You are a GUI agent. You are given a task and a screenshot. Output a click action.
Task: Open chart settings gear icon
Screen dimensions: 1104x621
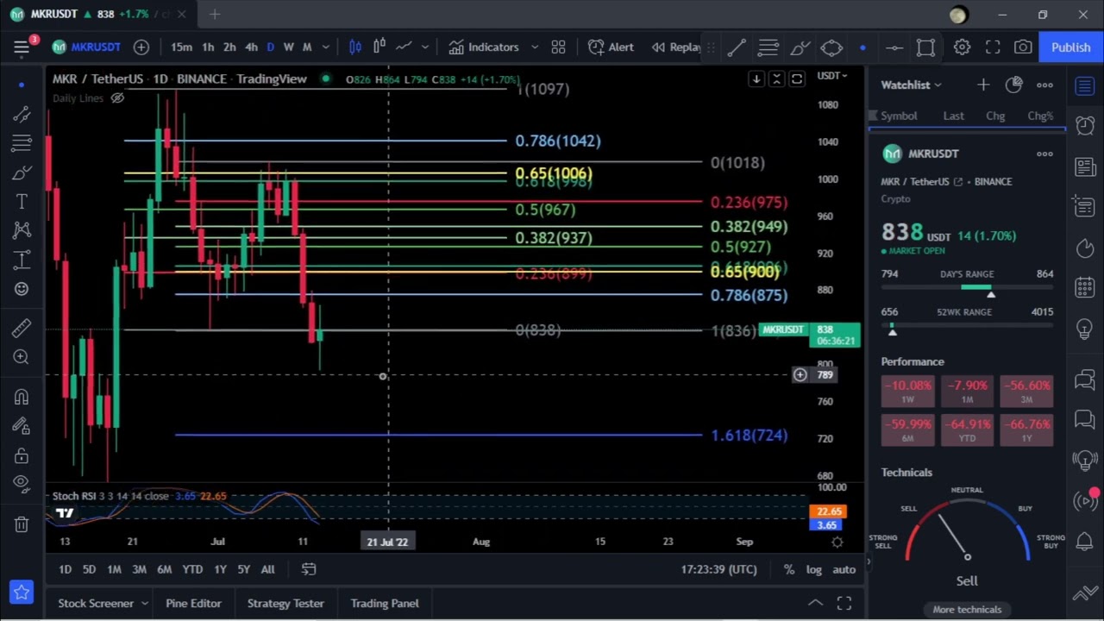click(962, 47)
